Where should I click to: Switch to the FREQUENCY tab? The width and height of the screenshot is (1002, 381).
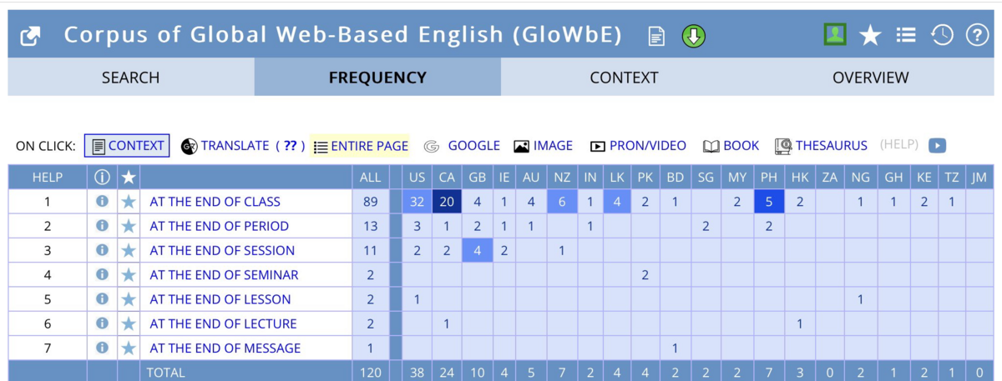[377, 78]
